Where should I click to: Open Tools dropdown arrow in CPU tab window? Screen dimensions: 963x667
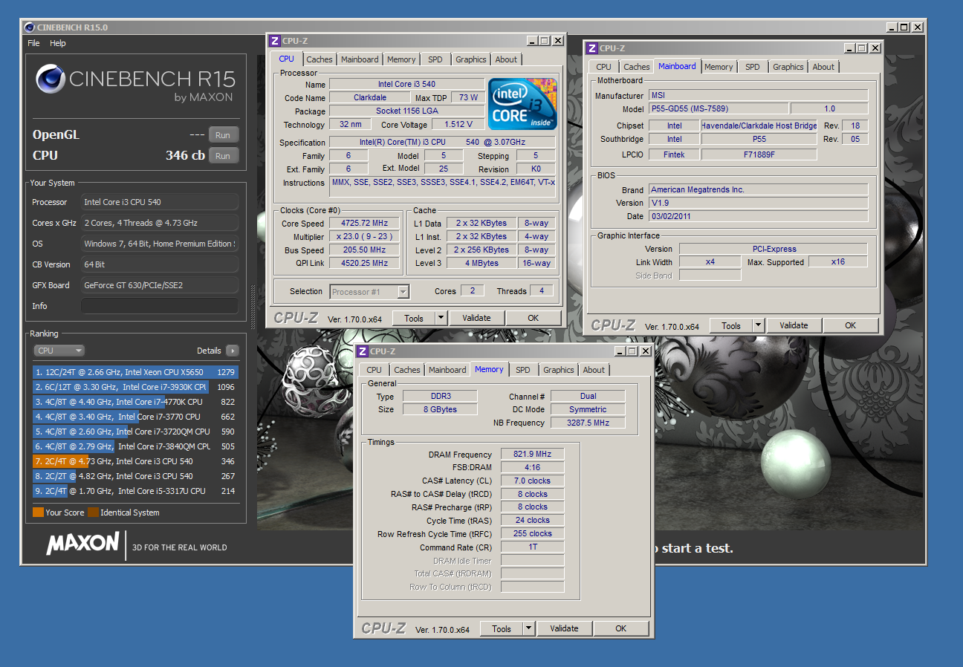[x=441, y=318]
